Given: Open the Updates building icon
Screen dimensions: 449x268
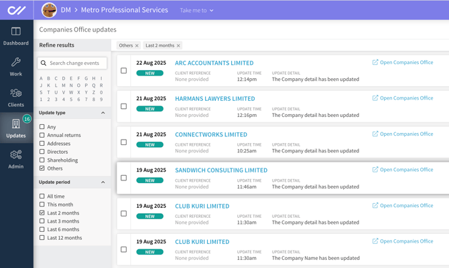Looking at the screenshot, I should (x=16, y=124).
